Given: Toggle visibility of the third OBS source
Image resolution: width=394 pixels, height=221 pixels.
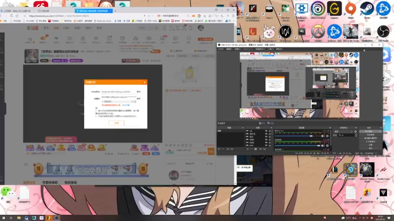Looking at the screenshot, I should (266, 137).
